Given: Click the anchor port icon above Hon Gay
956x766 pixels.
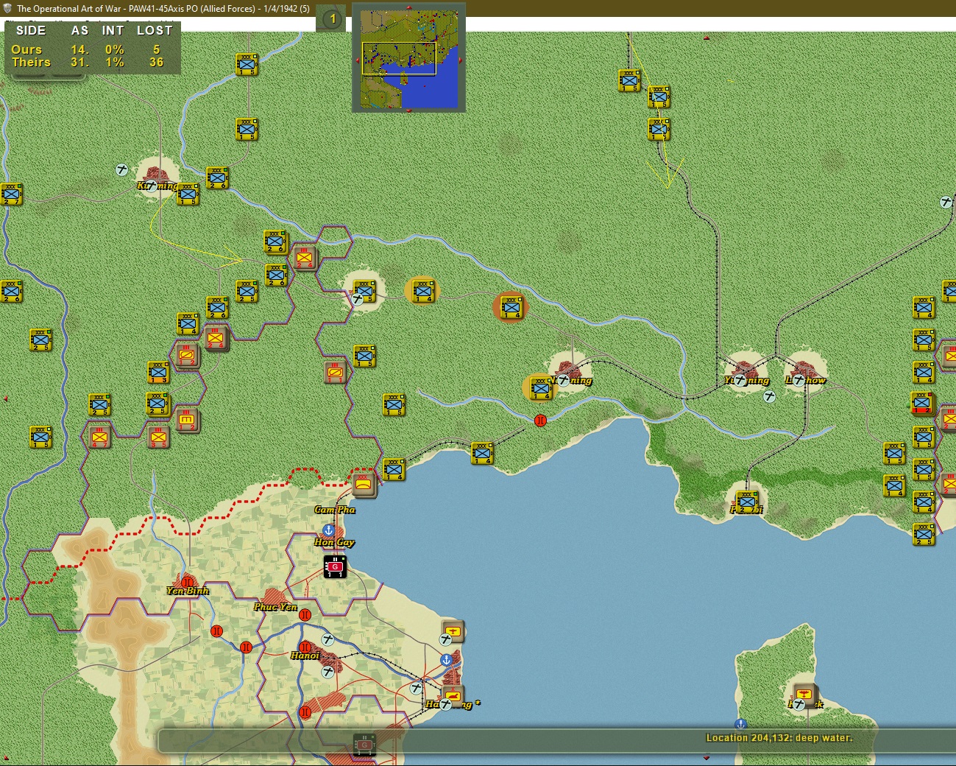Looking at the screenshot, I should coord(329,530).
